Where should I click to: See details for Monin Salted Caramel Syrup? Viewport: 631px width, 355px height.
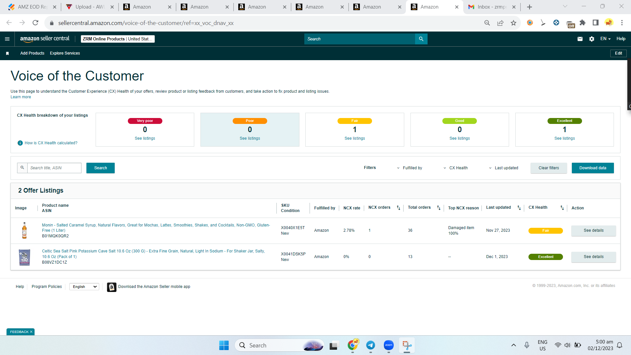pos(594,230)
